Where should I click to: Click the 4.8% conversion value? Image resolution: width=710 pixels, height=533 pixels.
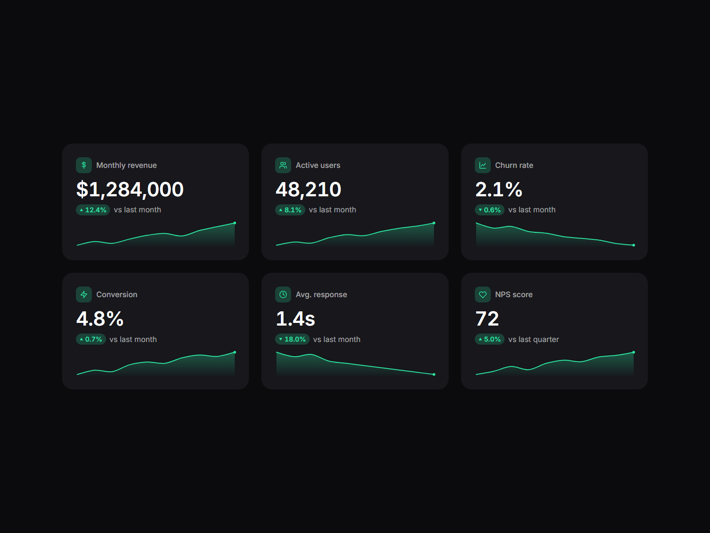[100, 319]
